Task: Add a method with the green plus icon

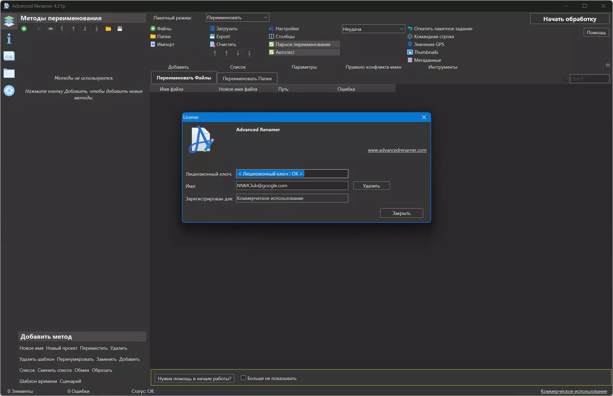Action: point(24,29)
